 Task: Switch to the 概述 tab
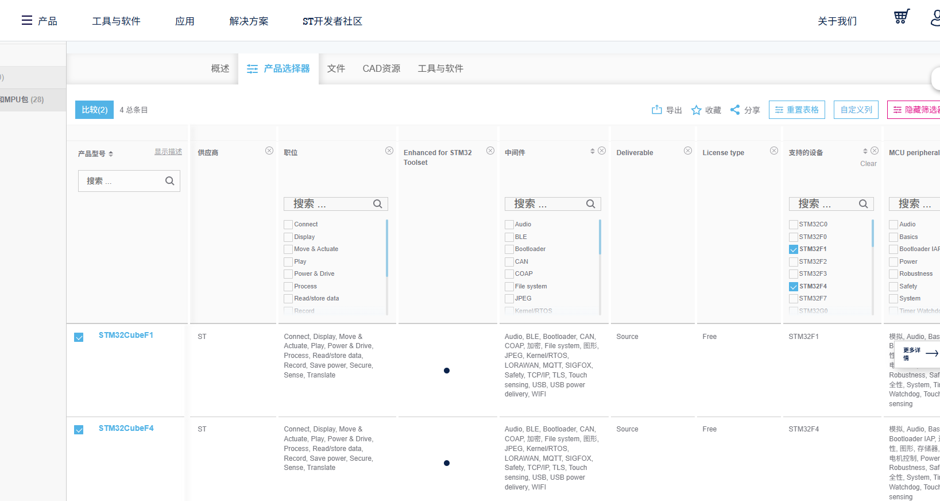220,68
